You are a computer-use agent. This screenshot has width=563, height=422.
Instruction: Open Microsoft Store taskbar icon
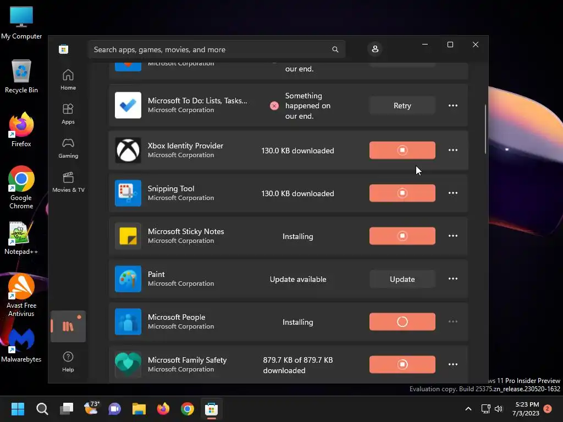212,409
